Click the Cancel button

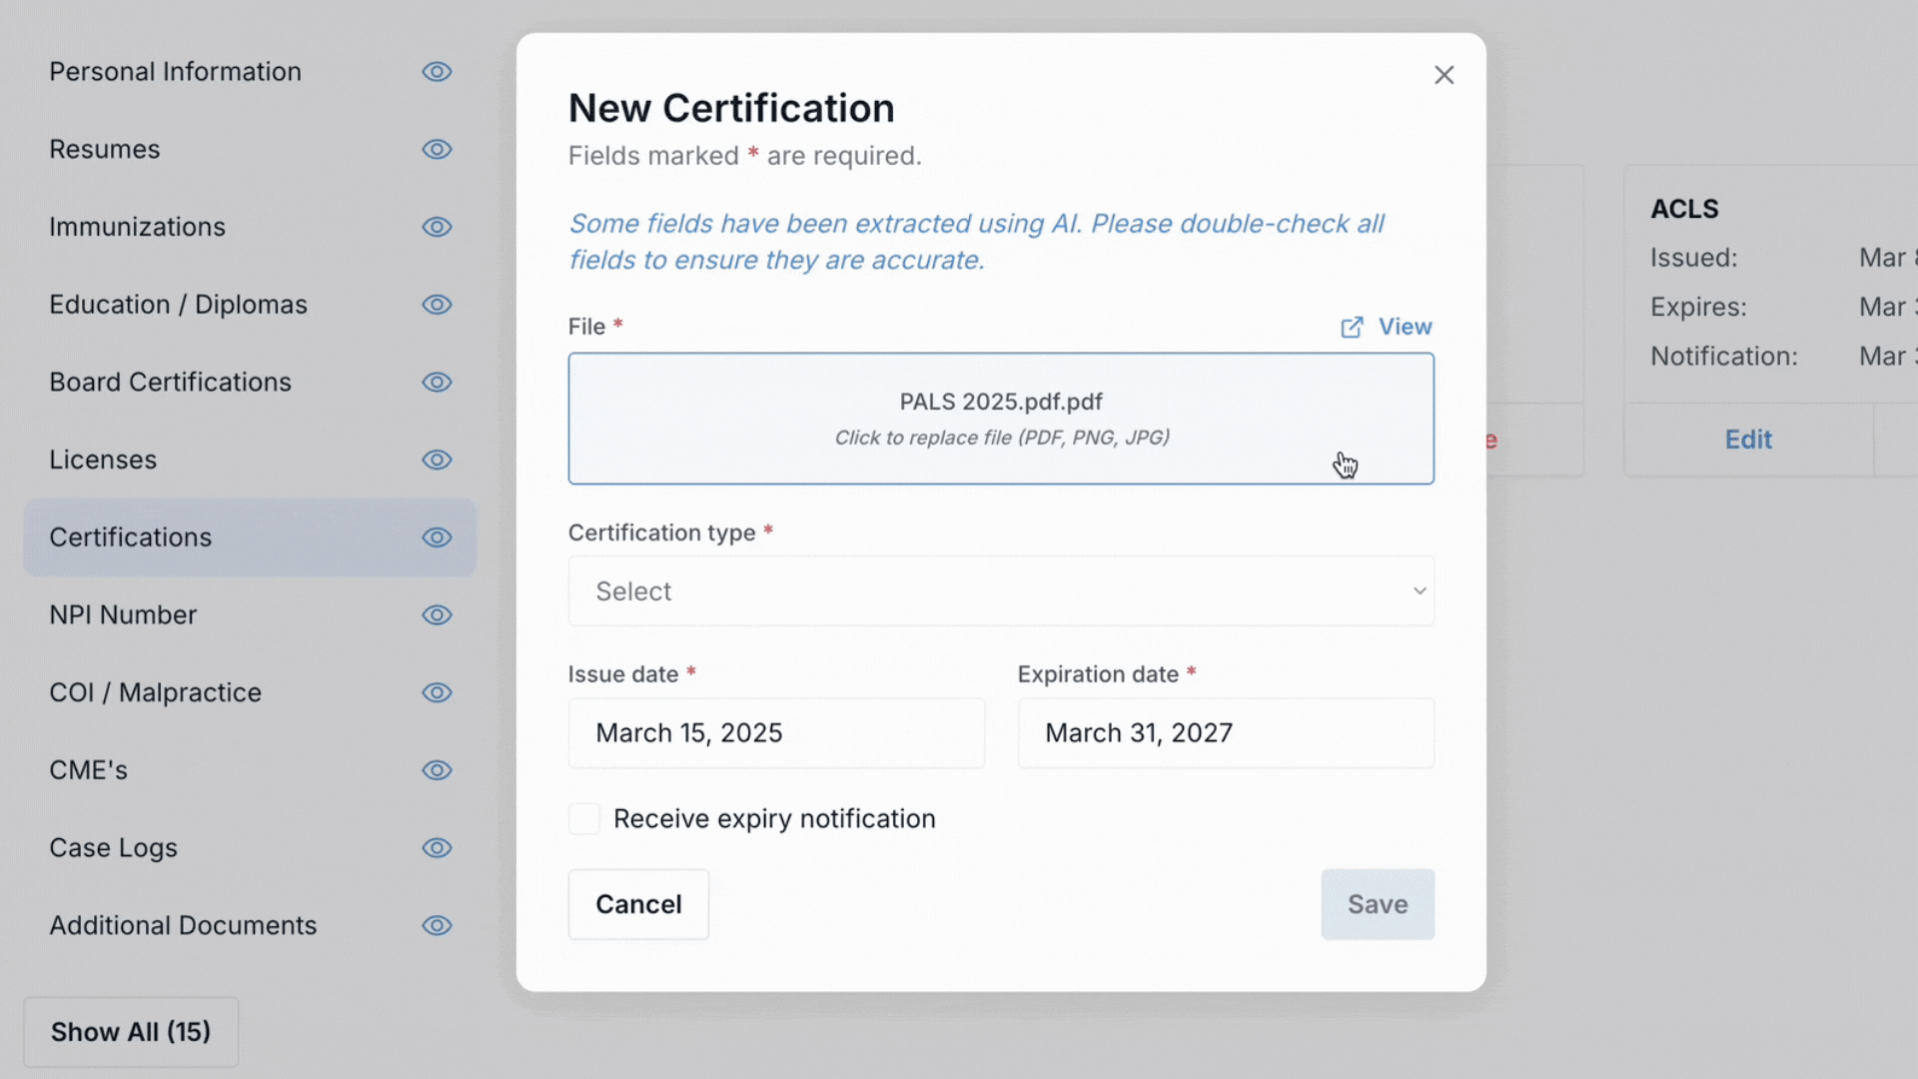coord(638,904)
